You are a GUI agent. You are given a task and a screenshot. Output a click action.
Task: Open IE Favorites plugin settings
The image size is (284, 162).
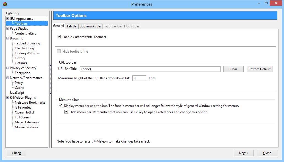tap(23, 107)
